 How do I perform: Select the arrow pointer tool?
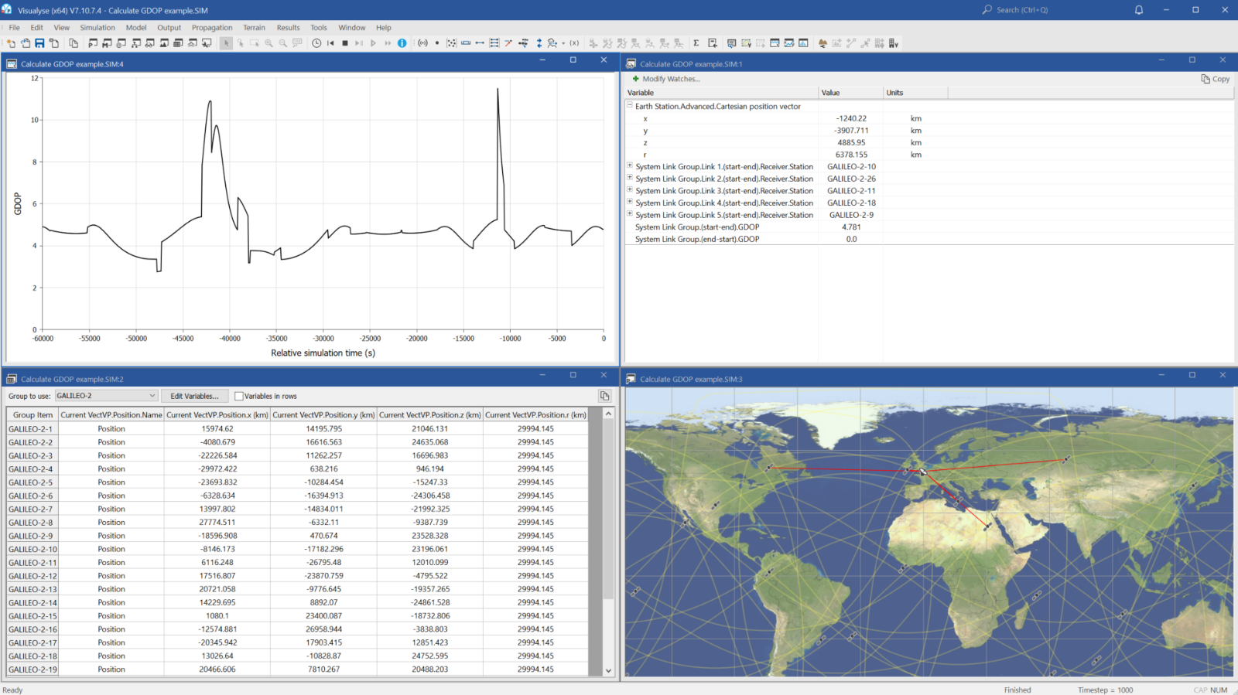[x=226, y=43]
